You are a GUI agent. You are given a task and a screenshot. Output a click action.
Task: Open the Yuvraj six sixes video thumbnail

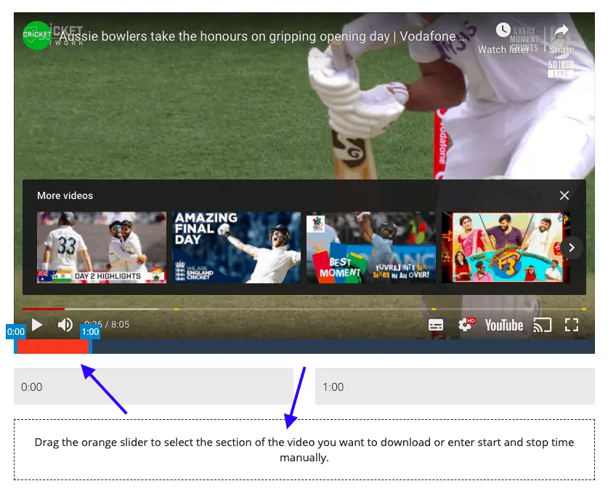(371, 247)
